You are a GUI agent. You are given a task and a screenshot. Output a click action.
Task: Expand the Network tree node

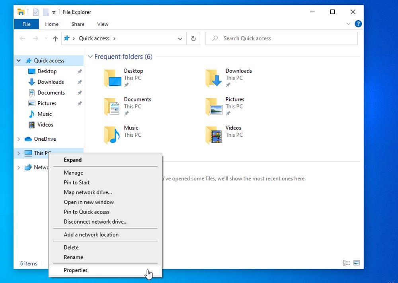click(19, 167)
